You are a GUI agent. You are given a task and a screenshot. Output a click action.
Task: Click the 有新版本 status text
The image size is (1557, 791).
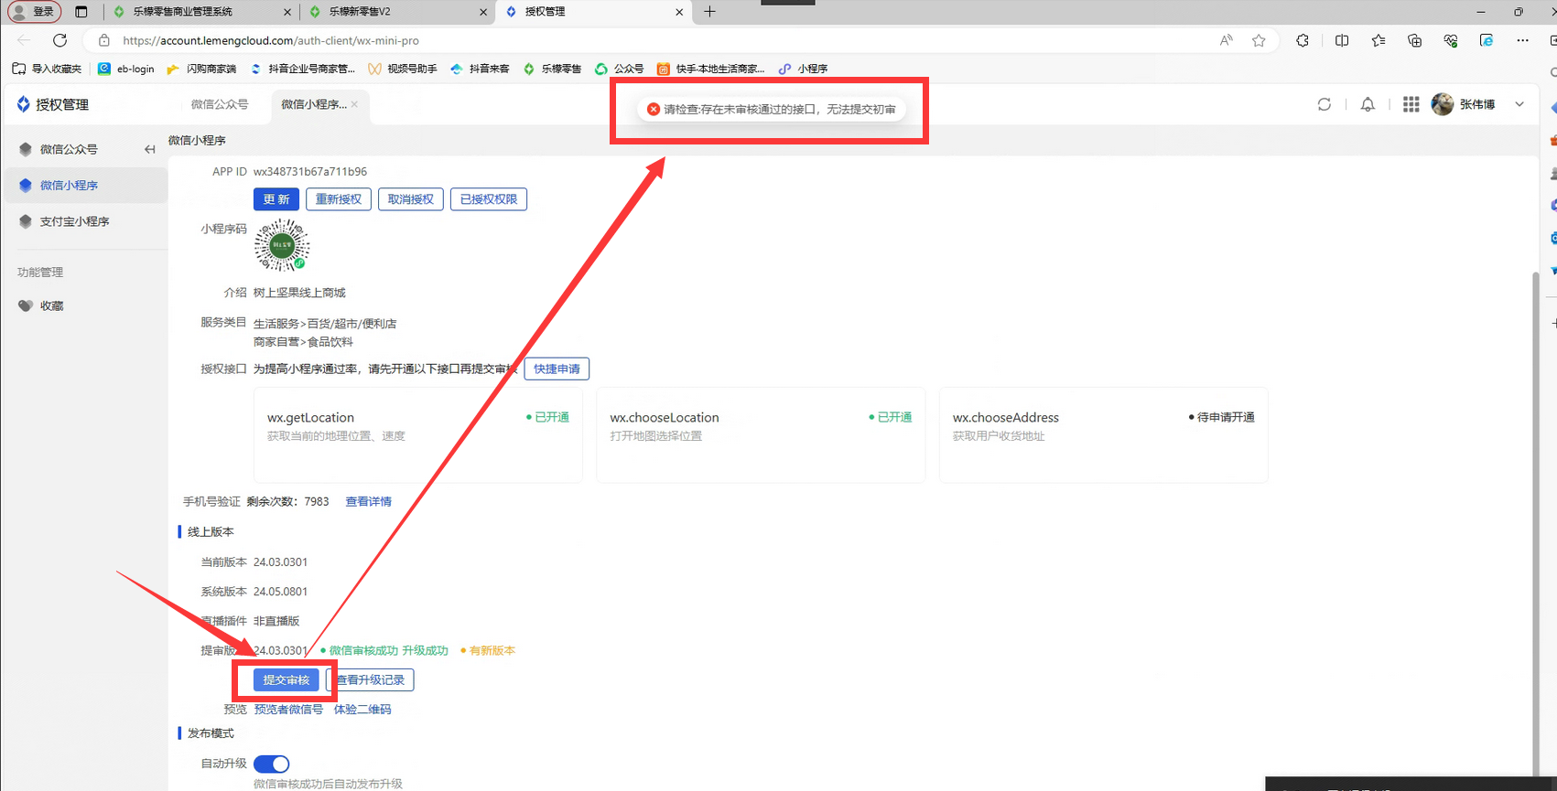pyautogui.click(x=492, y=650)
